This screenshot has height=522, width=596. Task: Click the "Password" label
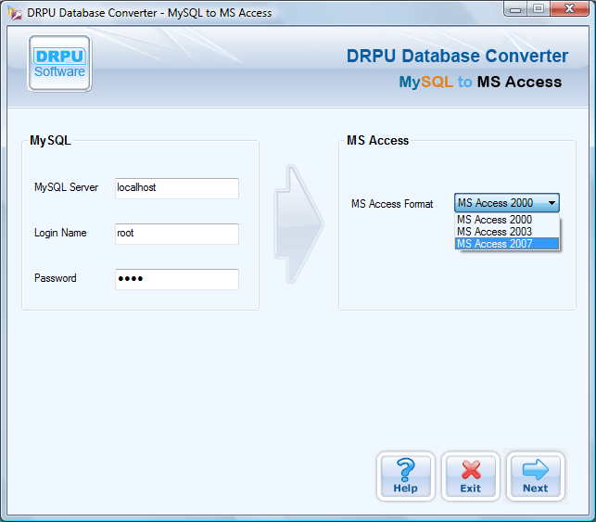[x=55, y=278]
